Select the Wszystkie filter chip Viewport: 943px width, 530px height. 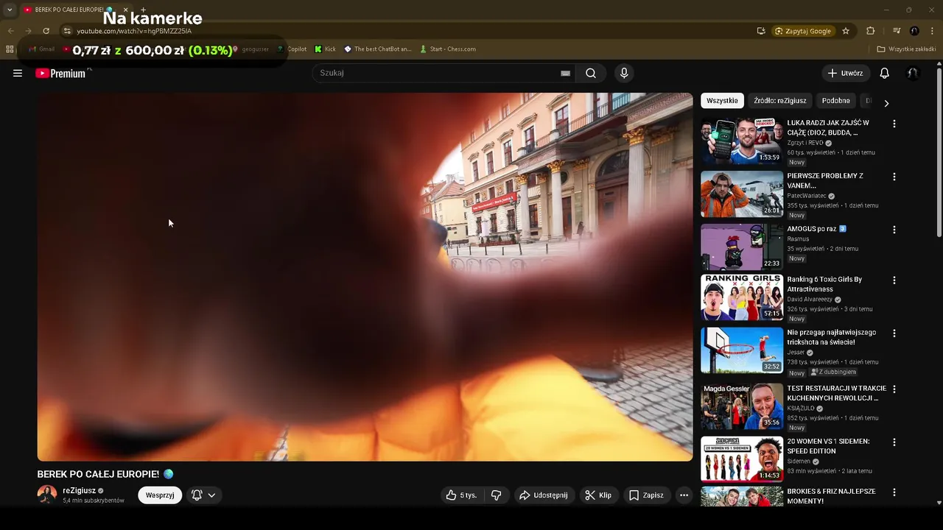coord(722,101)
